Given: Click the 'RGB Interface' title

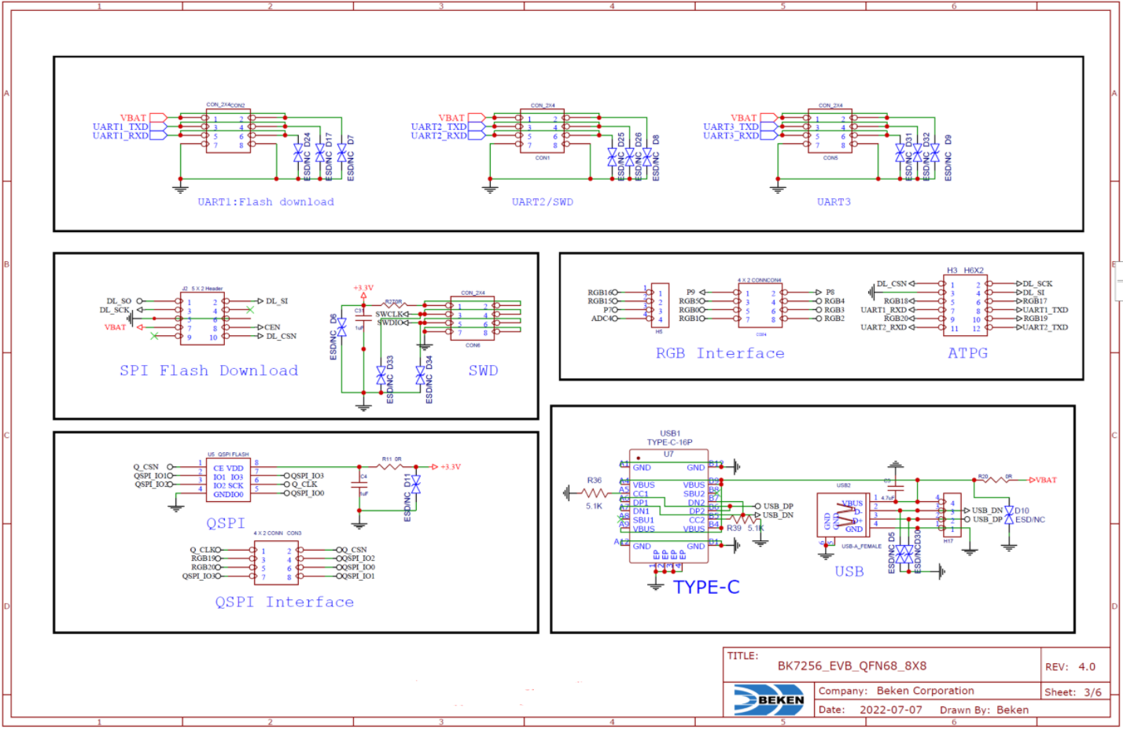Looking at the screenshot, I should 720,353.
